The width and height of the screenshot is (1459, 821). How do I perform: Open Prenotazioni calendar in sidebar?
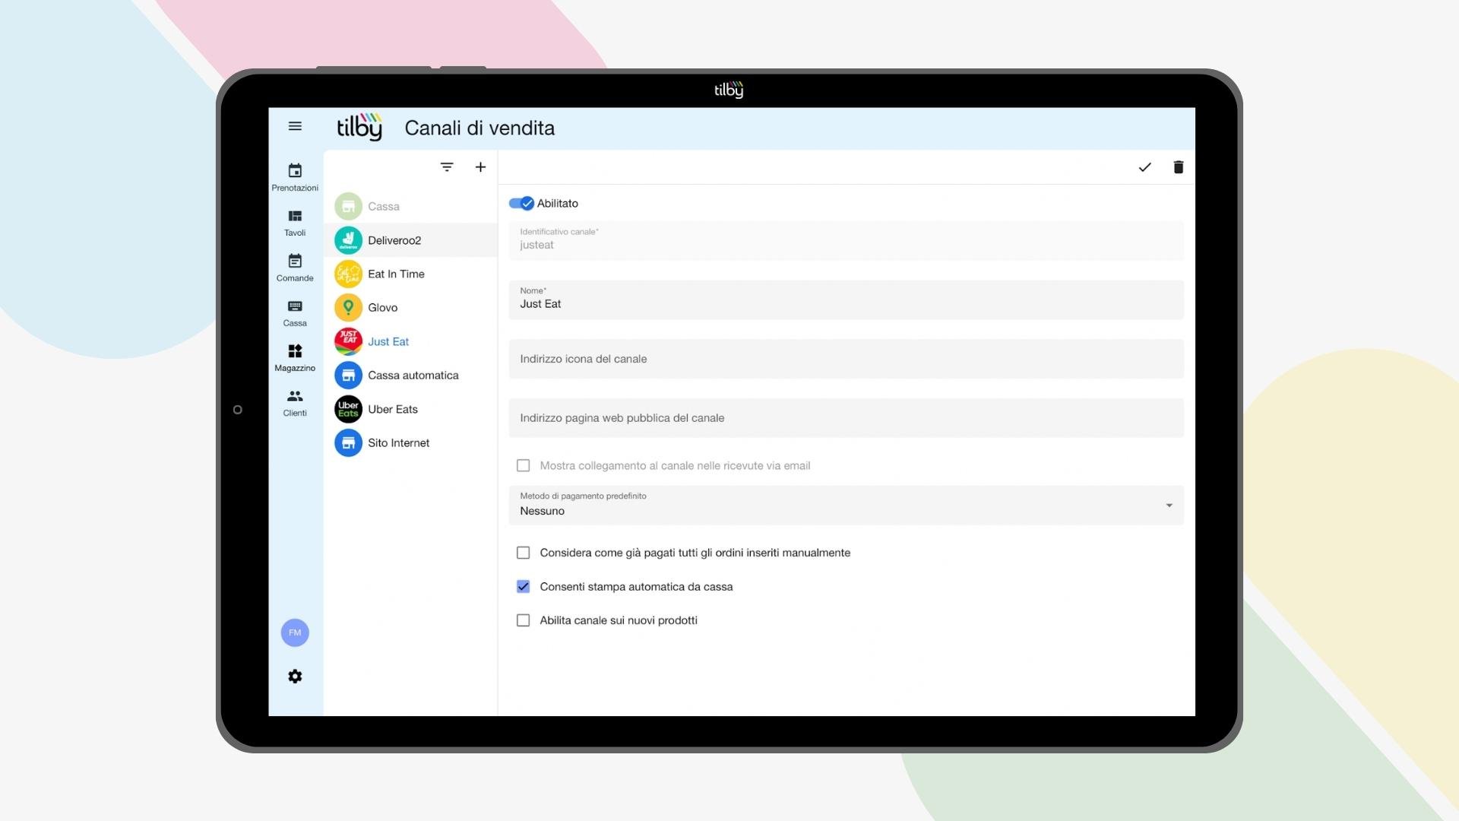coord(295,177)
